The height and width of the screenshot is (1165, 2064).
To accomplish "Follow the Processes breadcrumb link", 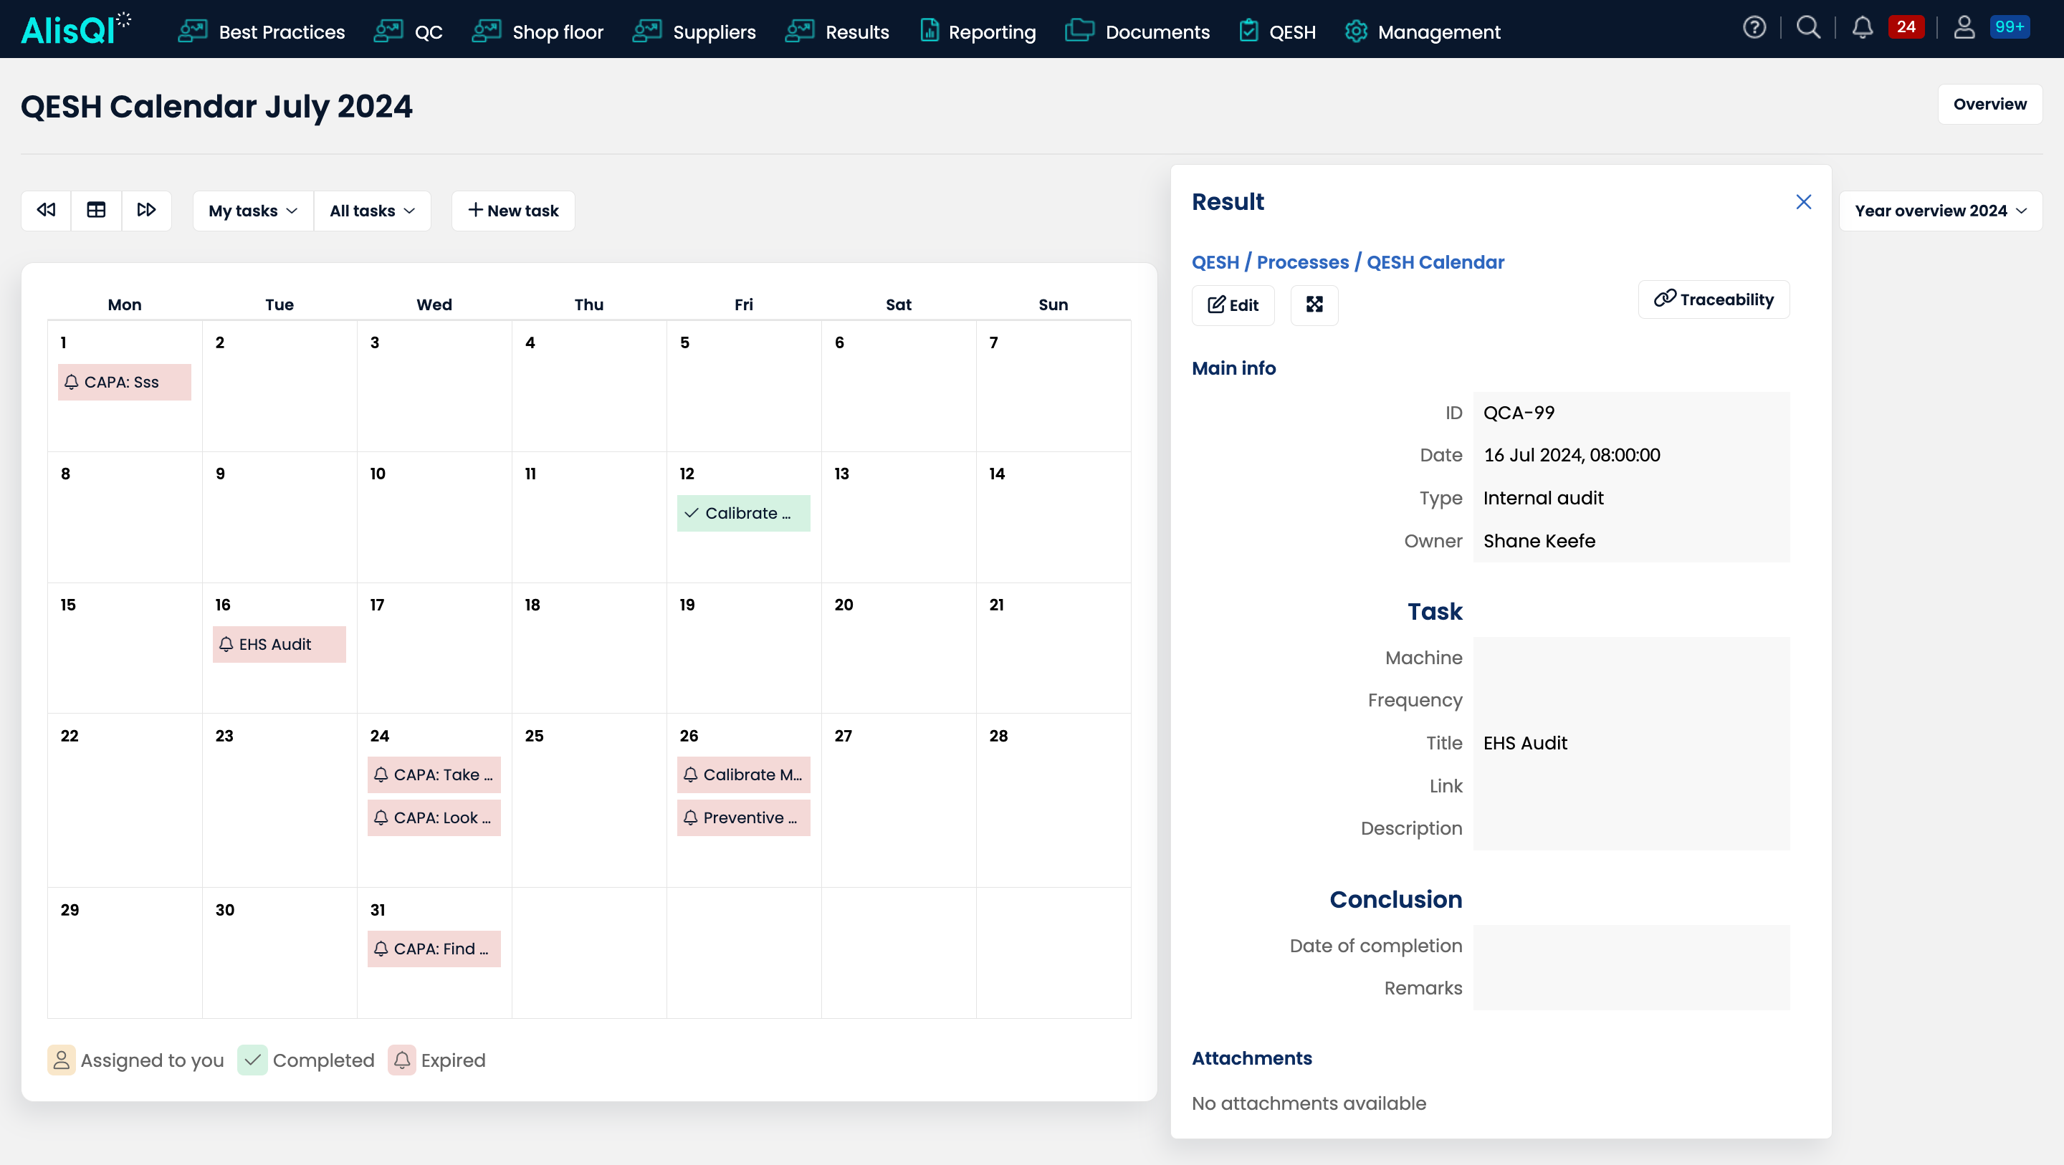I will 1302,262.
